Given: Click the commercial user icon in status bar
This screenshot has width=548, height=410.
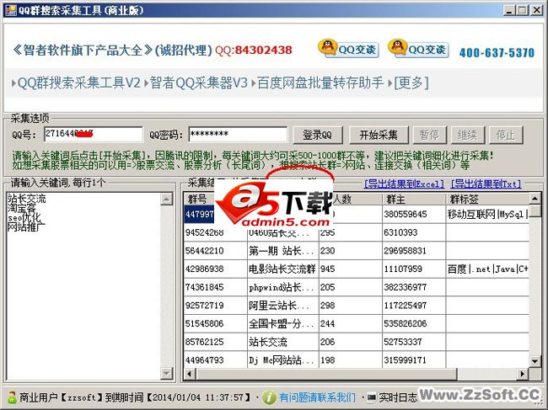Looking at the screenshot, I should click(x=12, y=397).
